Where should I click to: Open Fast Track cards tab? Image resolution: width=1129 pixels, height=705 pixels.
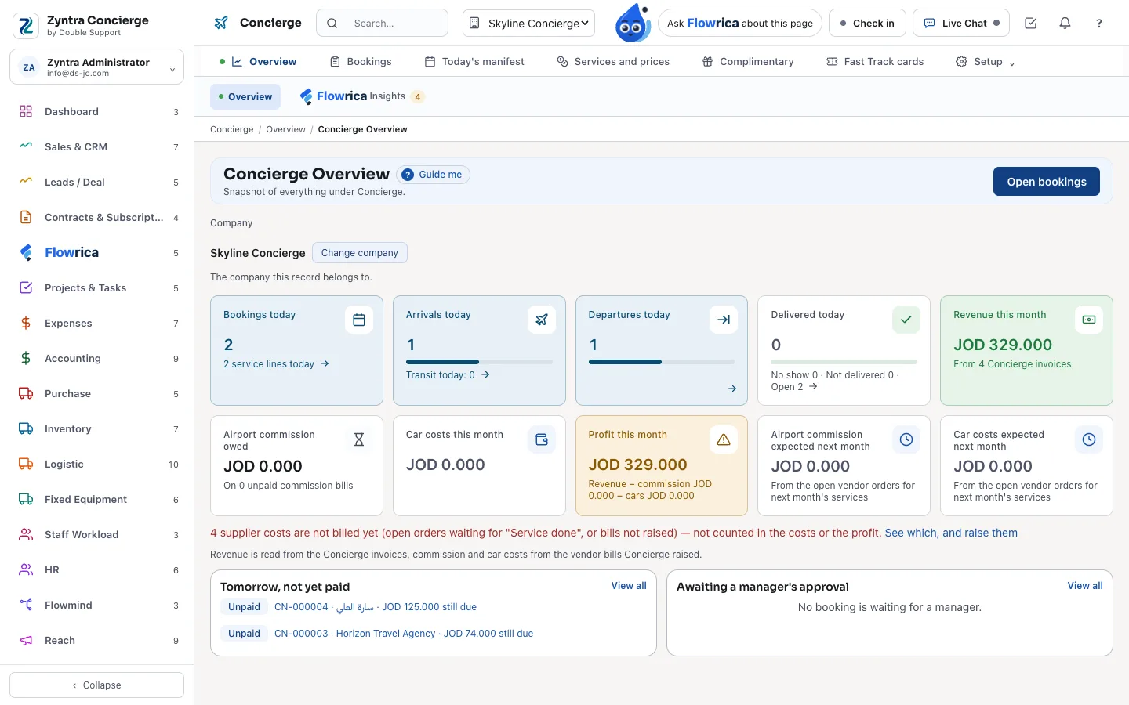[x=875, y=61]
